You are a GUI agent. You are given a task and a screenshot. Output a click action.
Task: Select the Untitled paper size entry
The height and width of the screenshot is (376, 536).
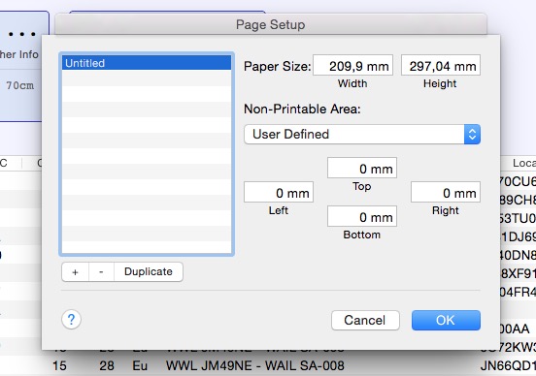tap(147, 63)
